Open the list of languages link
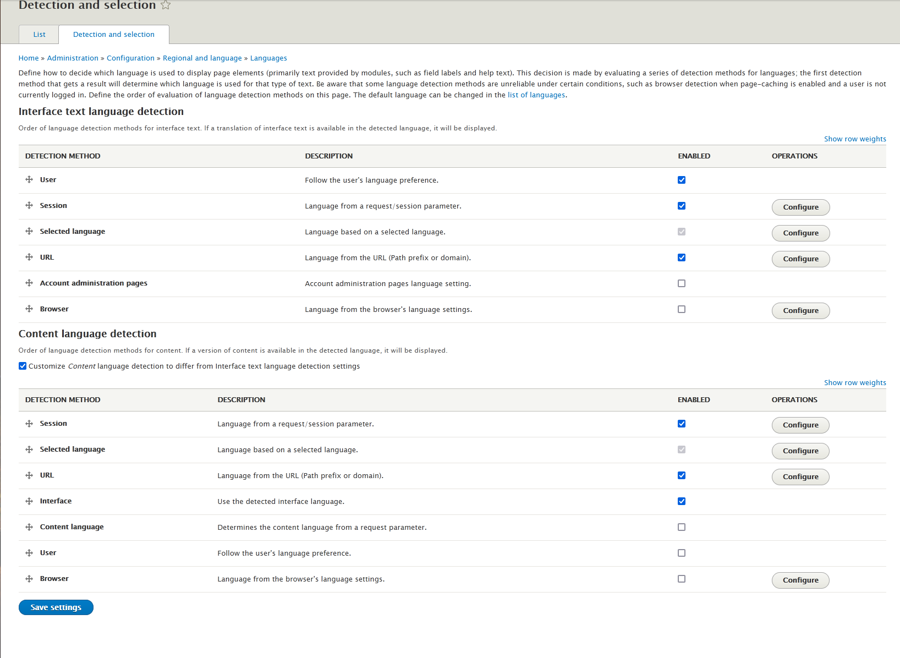Viewport: 900px width, 658px height. pyautogui.click(x=536, y=95)
